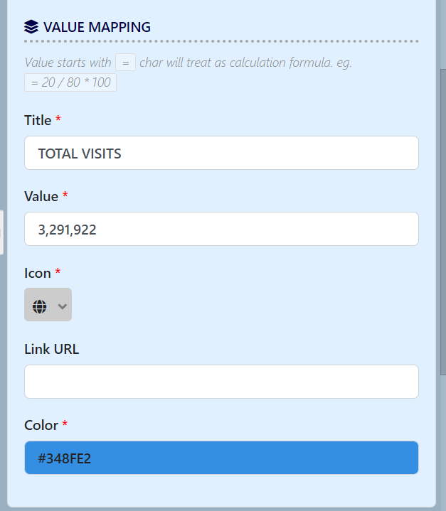Click the VALUE MAPPING section heading
Viewport: 446px width, 511px height.
pyautogui.click(x=97, y=27)
